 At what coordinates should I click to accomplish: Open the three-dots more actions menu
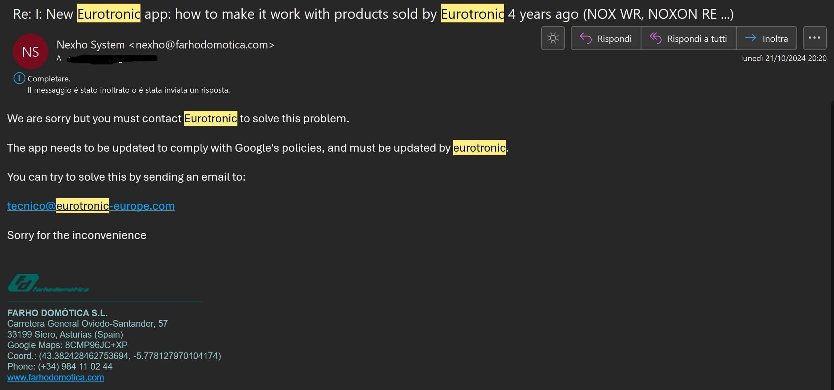point(814,38)
